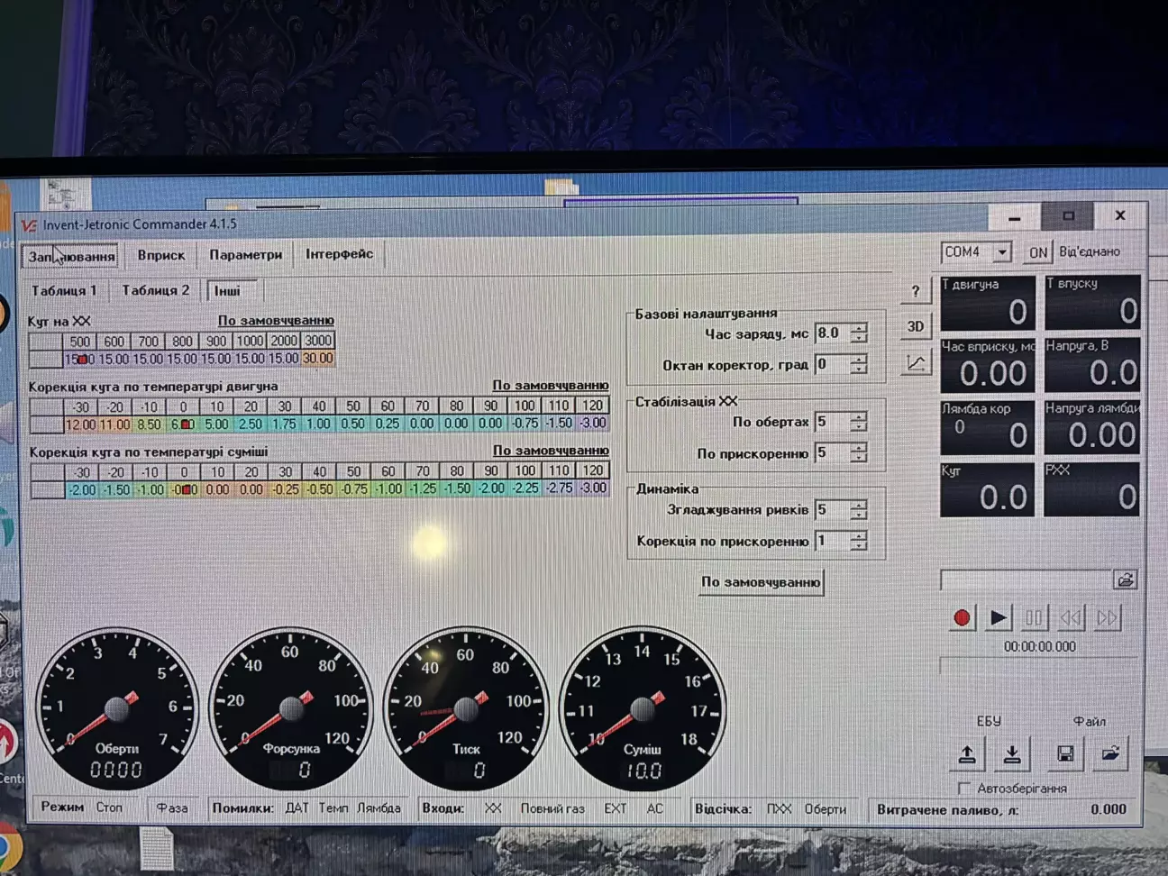This screenshot has width=1168, height=876.
Task: Open the Таблиця 2 subtab
Action: point(156,290)
